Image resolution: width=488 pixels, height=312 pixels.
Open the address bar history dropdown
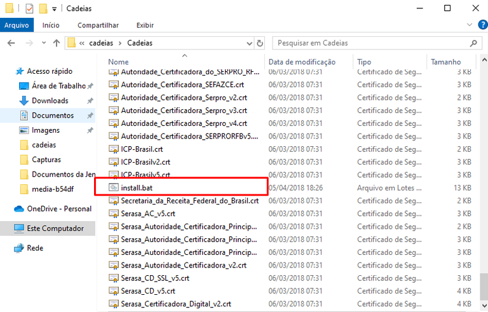point(248,43)
